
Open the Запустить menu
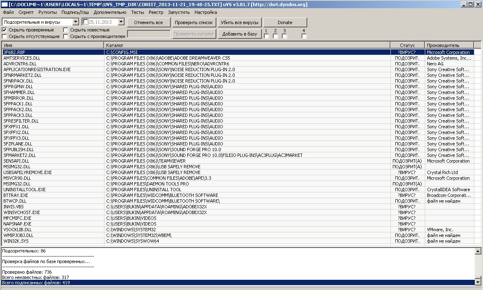click(179, 12)
